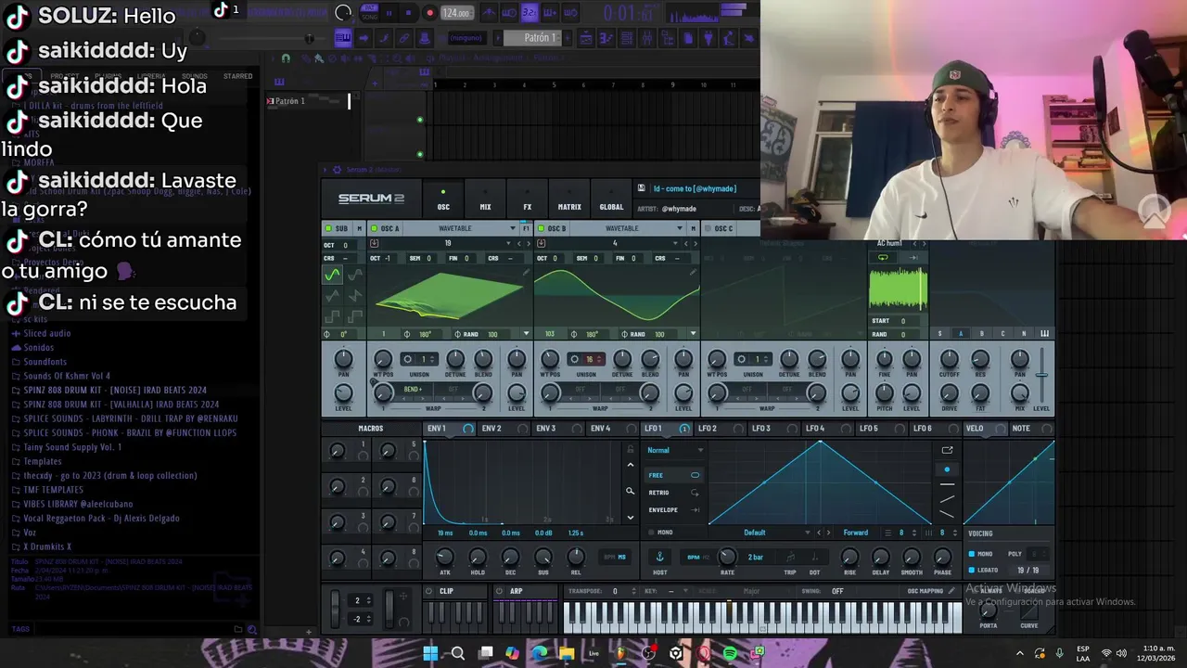Click the OSC MAPPING button
This screenshot has height=668, width=1187.
pyautogui.click(x=925, y=591)
